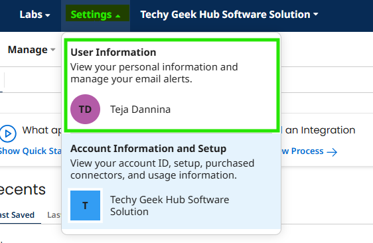
Task: Click Techy Geek Hub Software Solution account name
Action: [169, 205]
